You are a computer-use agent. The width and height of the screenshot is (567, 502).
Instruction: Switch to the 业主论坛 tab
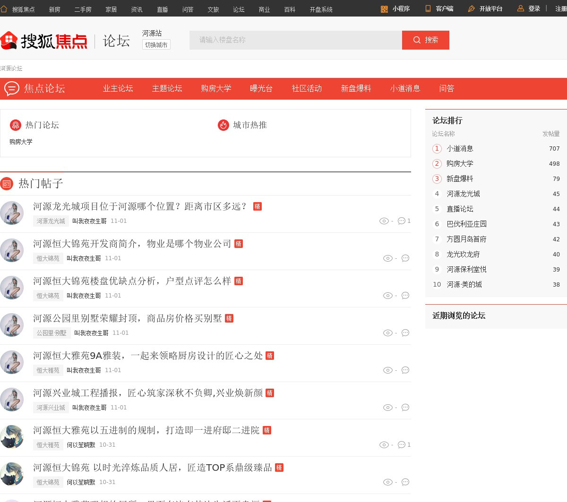pos(118,89)
